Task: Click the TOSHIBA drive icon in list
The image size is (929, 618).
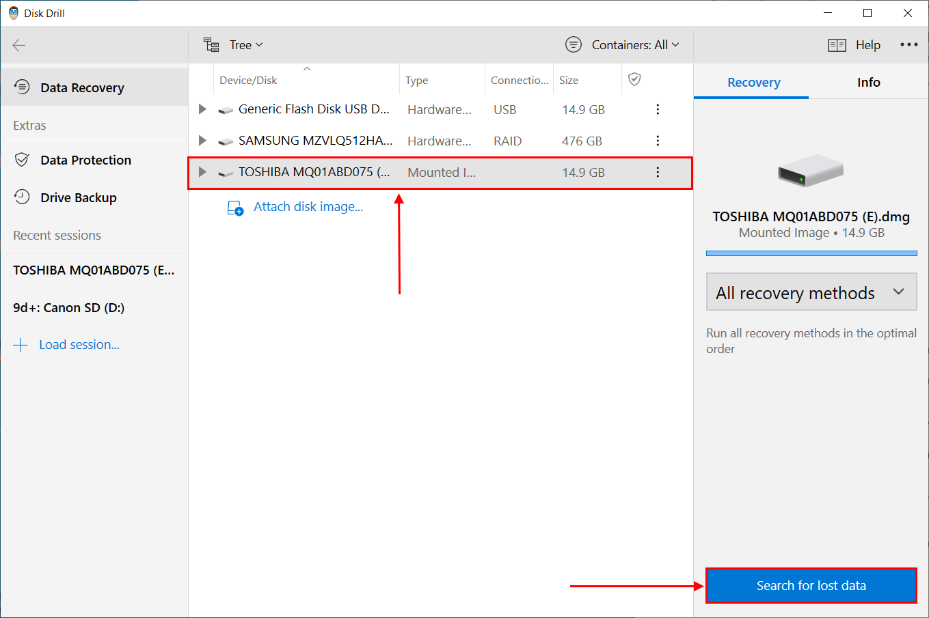Action: tap(226, 173)
